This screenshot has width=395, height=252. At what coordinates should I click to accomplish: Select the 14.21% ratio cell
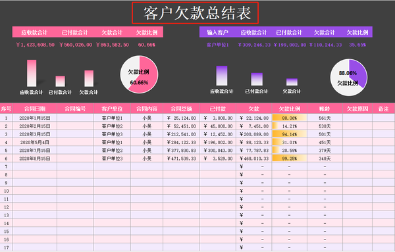pos(290,126)
